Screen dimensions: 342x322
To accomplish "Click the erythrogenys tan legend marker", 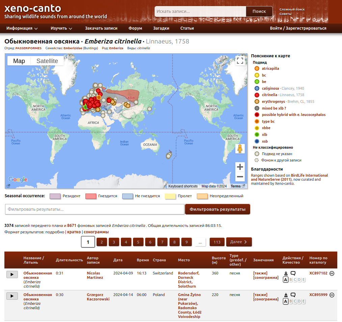I will pos(257,101).
